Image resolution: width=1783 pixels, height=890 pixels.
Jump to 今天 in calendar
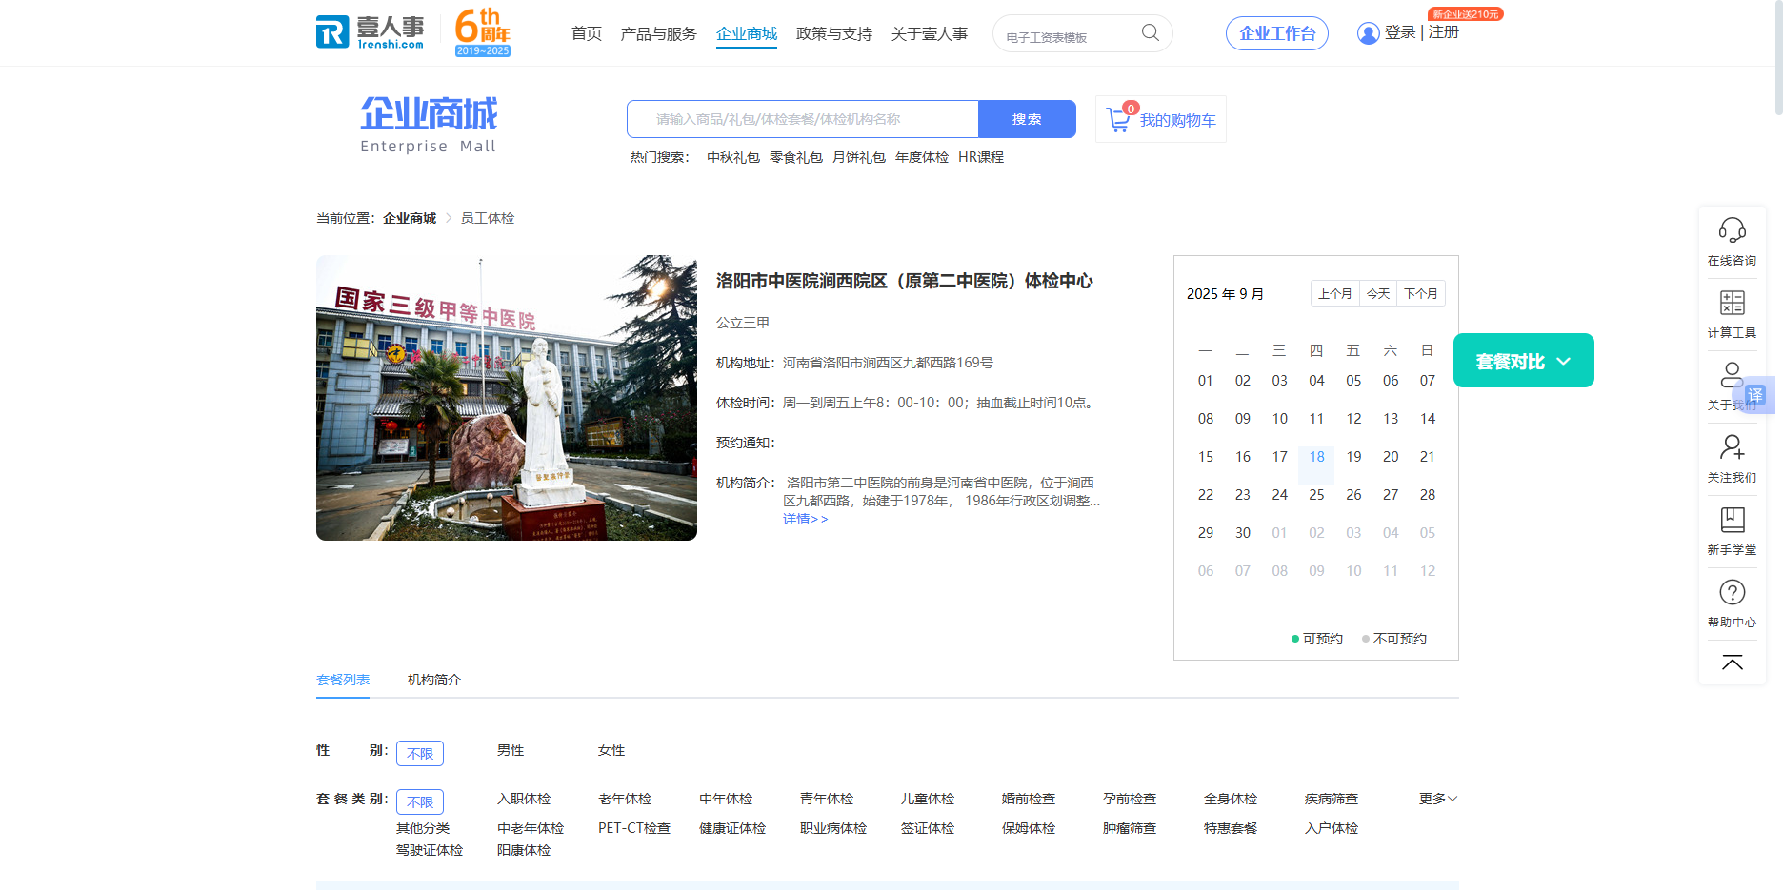1378,293
